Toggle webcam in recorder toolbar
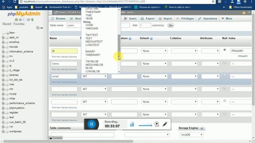The height and width of the screenshot is (143, 255). click(x=157, y=124)
